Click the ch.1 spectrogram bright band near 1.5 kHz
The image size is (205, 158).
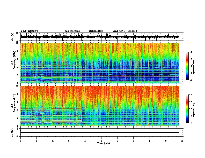pyautogui.click(x=51, y=77)
